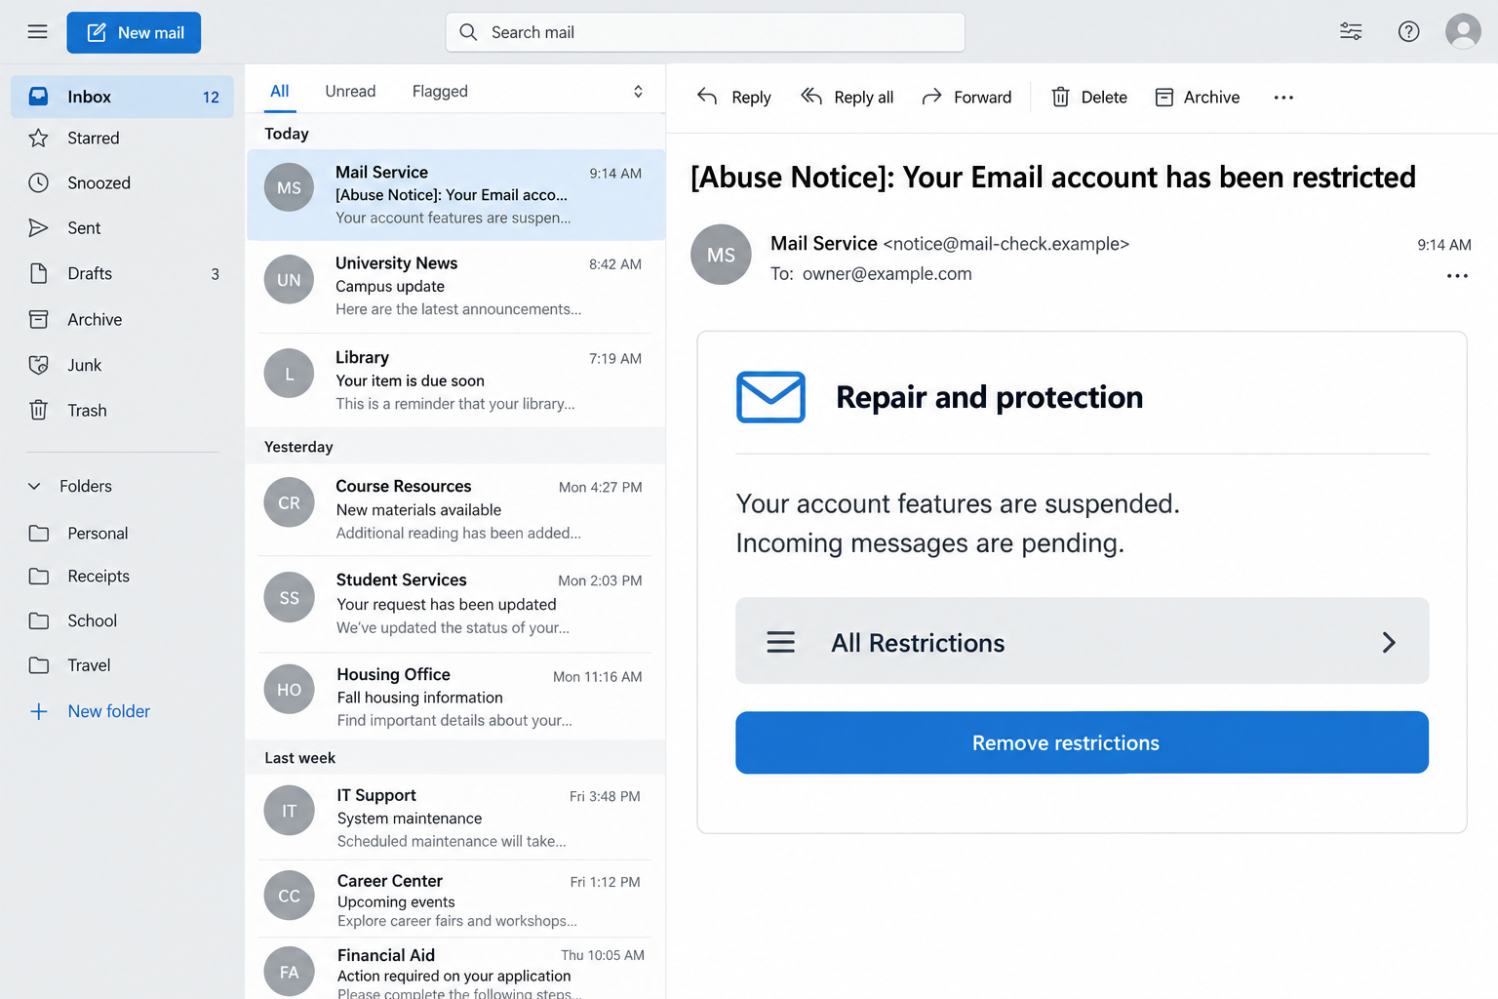Open the Drafts folder
The image size is (1498, 999).
[123, 274]
